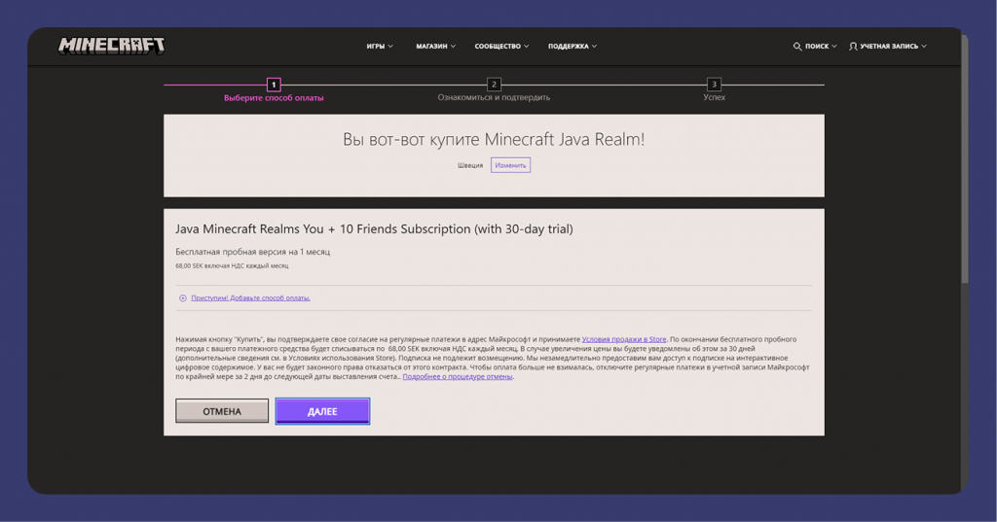The image size is (997, 522).
Task: Click the 'Приступим! Добавьте способ оплаты' link
Action: [250, 298]
